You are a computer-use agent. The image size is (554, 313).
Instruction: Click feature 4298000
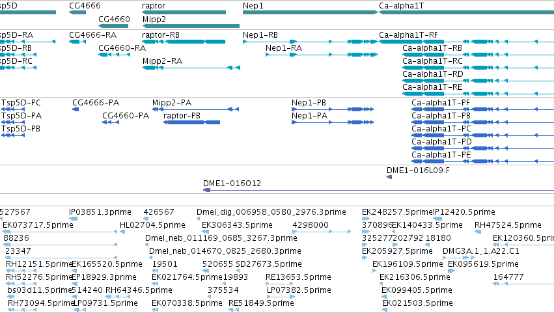pyautogui.click(x=311, y=225)
